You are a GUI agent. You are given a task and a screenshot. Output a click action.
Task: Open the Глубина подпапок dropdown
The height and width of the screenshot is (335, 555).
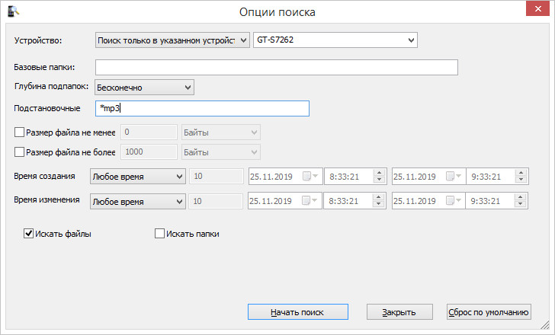(144, 88)
